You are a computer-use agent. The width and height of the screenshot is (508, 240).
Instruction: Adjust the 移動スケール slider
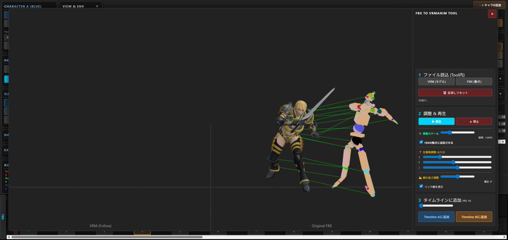click(x=458, y=132)
